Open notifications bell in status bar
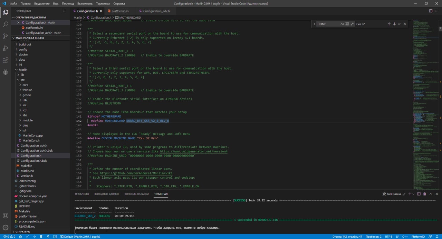 [437, 237]
